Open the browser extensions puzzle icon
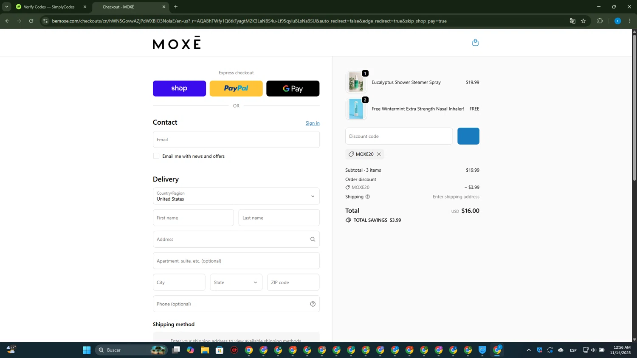The width and height of the screenshot is (637, 358). [x=600, y=21]
